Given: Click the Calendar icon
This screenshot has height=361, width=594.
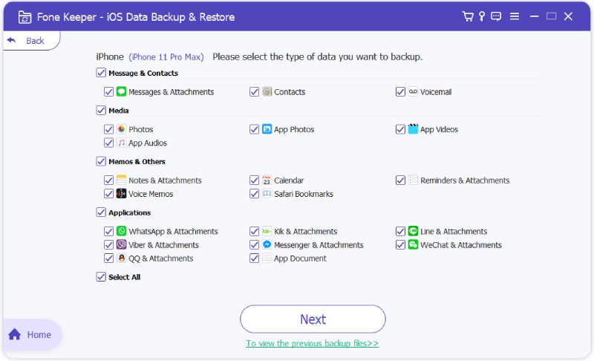Looking at the screenshot, I should [267, 180].
